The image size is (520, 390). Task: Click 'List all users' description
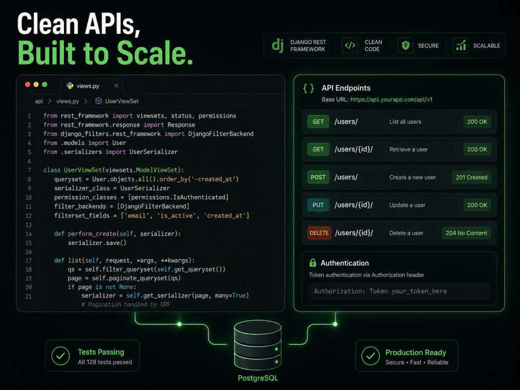(405, 122)
